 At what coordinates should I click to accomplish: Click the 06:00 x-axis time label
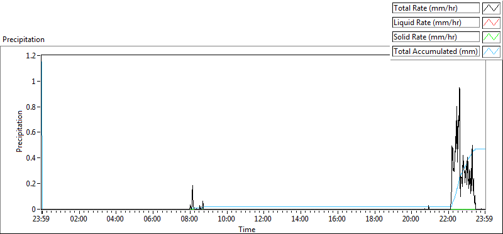pyautogui.click(x=152, y=220)
